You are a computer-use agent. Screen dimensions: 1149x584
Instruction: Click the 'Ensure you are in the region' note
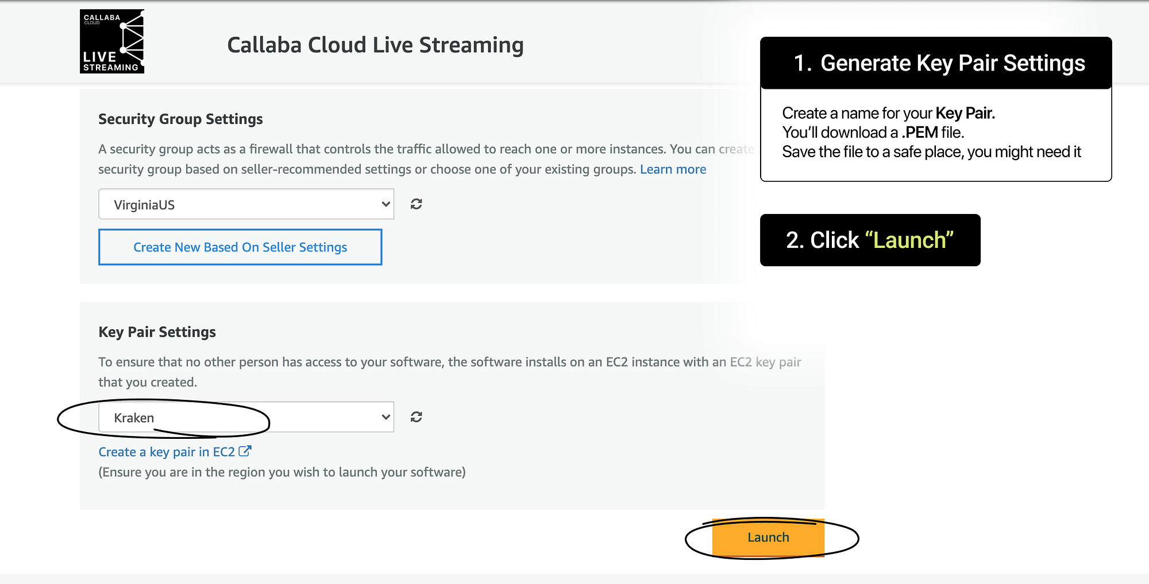tap(282, 472)
